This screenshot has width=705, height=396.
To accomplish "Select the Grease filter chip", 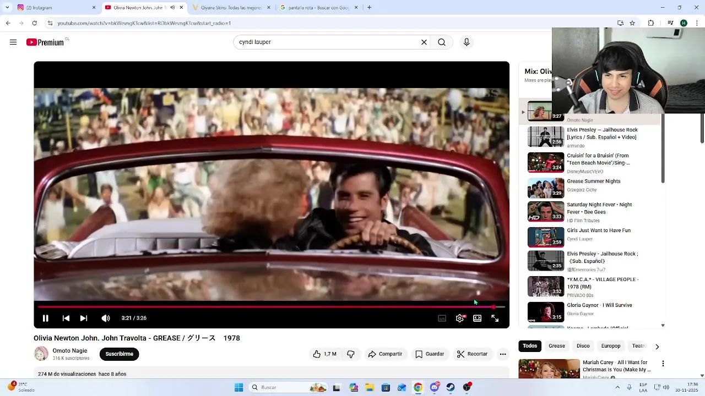I will tap(557, 346).
